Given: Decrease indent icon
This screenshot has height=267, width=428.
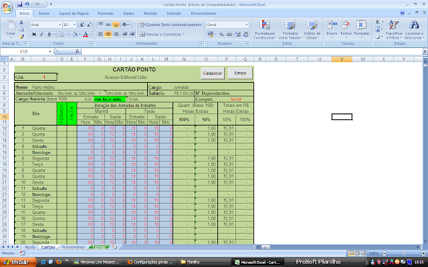Looking at the screenshot, I should click(124, 34).
